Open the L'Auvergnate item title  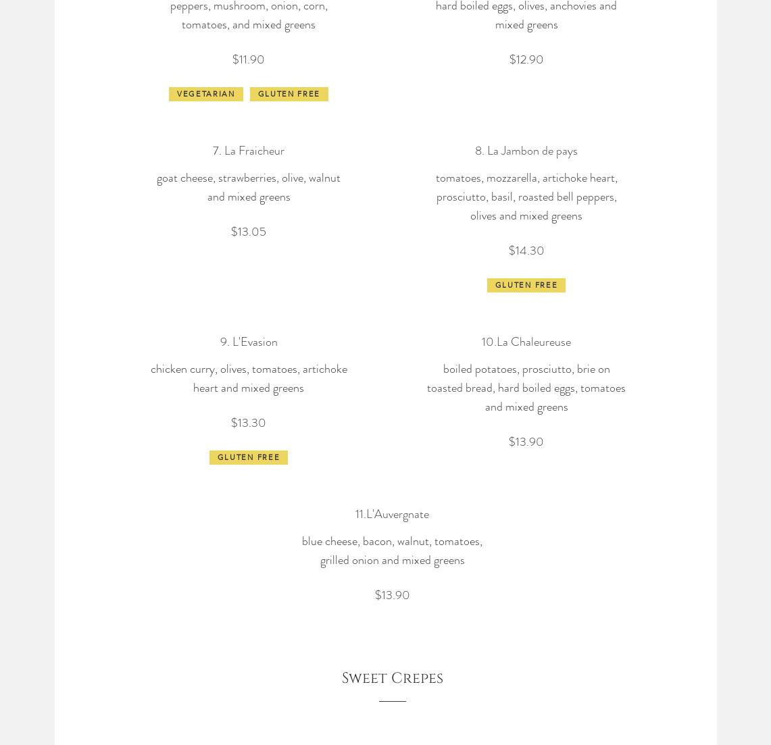[x=392, y=514]
